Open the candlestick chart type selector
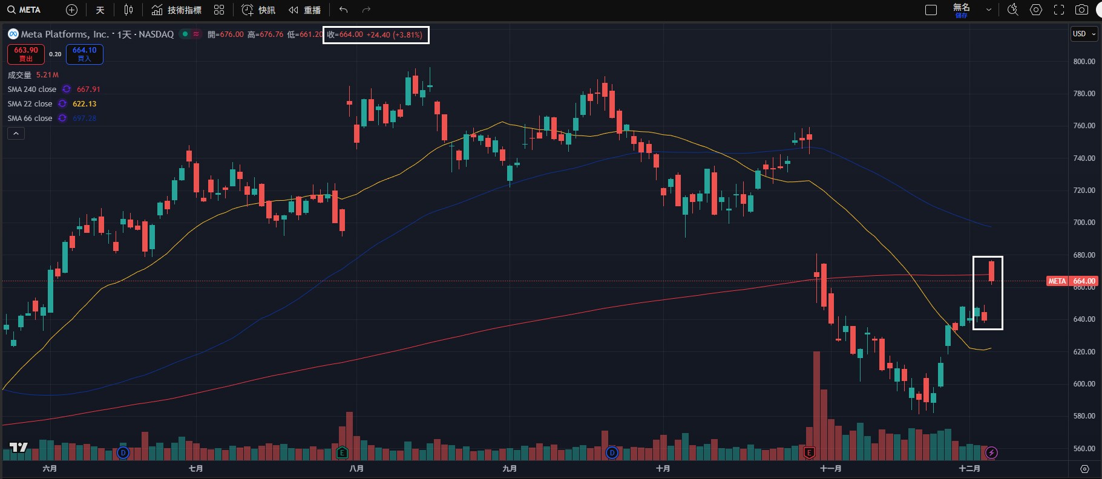The width and height of the screenshot is (1102, 479). pyautogui.click(x=128, y=10)
